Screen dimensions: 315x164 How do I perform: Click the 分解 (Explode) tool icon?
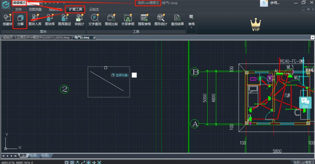click(20, 19)
